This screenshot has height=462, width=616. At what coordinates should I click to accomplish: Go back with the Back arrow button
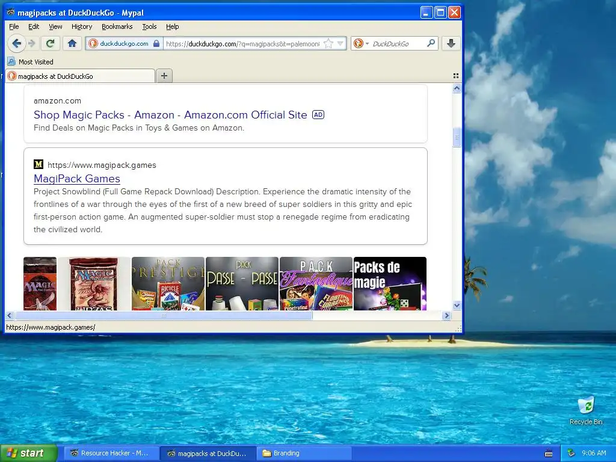tap(16, 43)
